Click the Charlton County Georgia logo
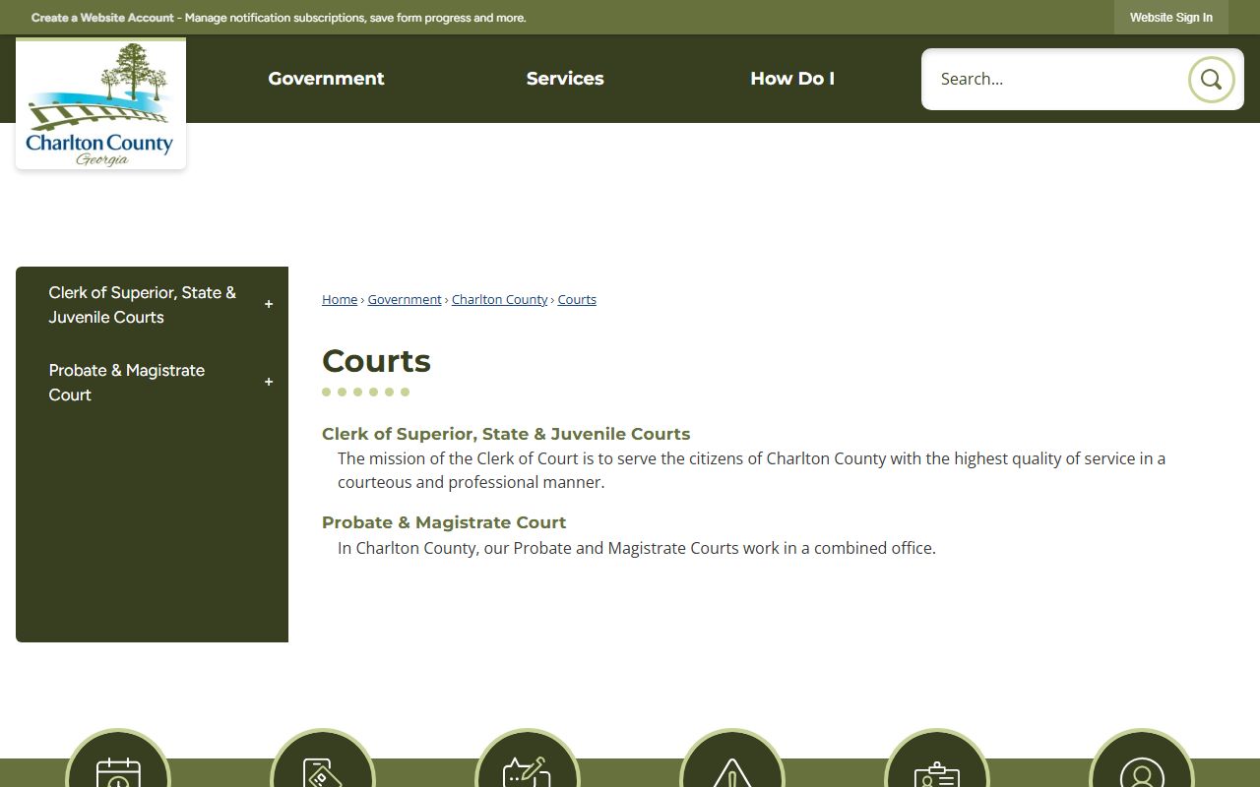 point(100,105)
